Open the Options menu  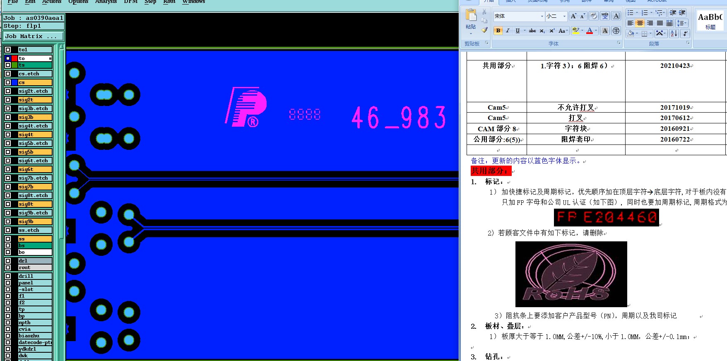click(x=78, y=2)
